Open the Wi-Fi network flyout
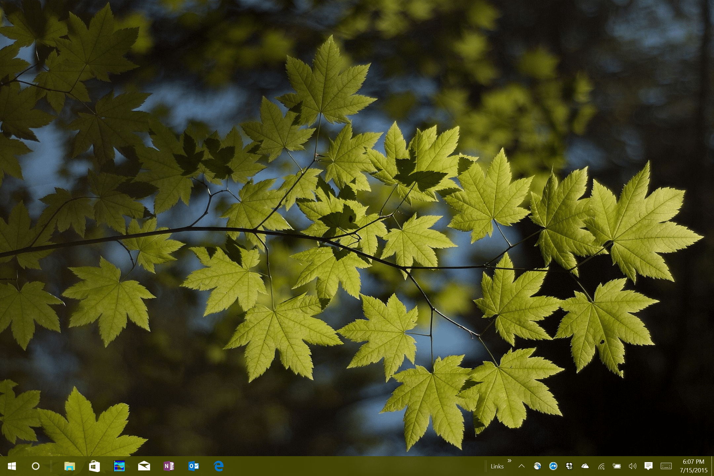 [x=601, y=466]
